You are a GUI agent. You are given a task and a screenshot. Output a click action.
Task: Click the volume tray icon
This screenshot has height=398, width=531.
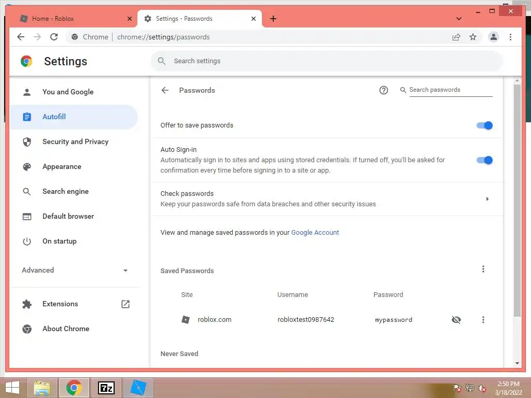click(482, 388)
